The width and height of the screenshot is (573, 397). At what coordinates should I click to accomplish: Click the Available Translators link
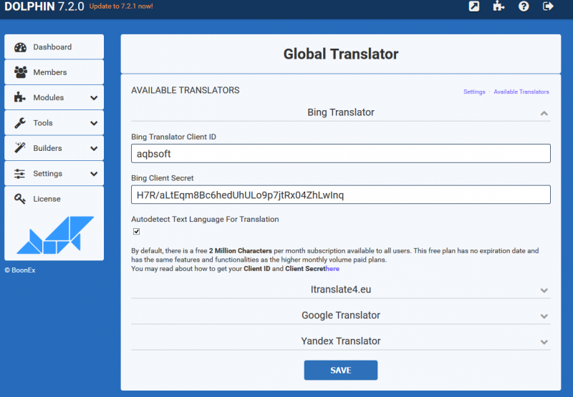521,92
